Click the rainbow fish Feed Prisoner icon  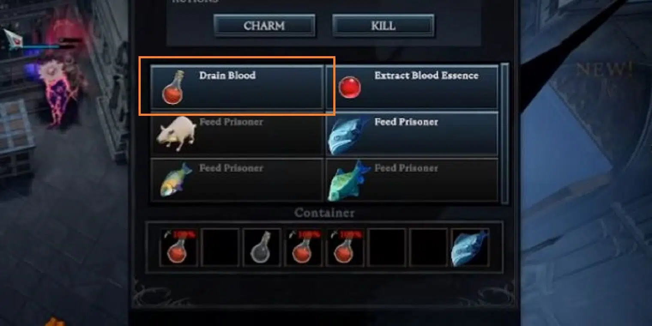click(176, 179)
